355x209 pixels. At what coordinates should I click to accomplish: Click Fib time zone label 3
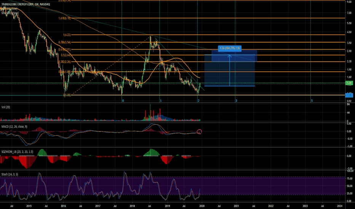coord(237,101)
